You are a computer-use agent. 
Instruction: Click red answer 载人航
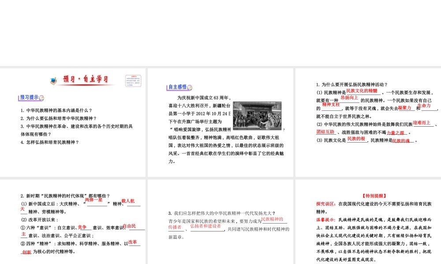[x=128, y=201]
